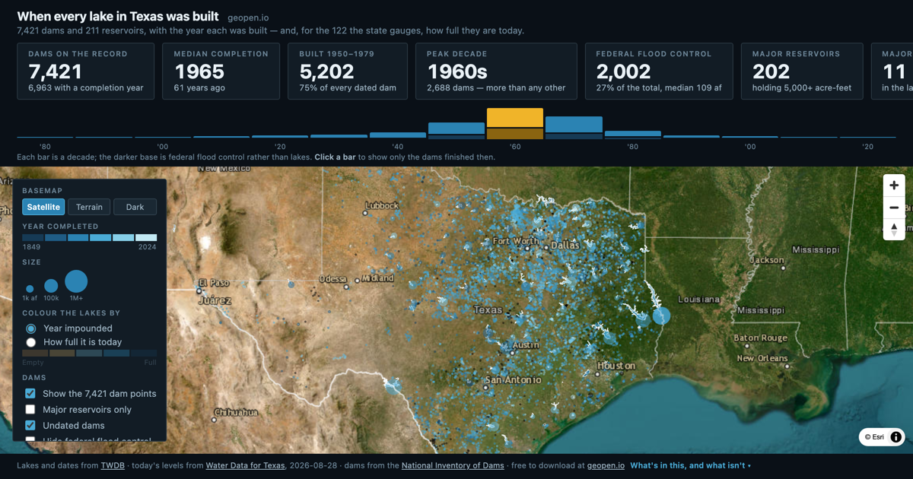Uncheck the Undated dams checkbox

pyautogui.click(x=30, y=426)
